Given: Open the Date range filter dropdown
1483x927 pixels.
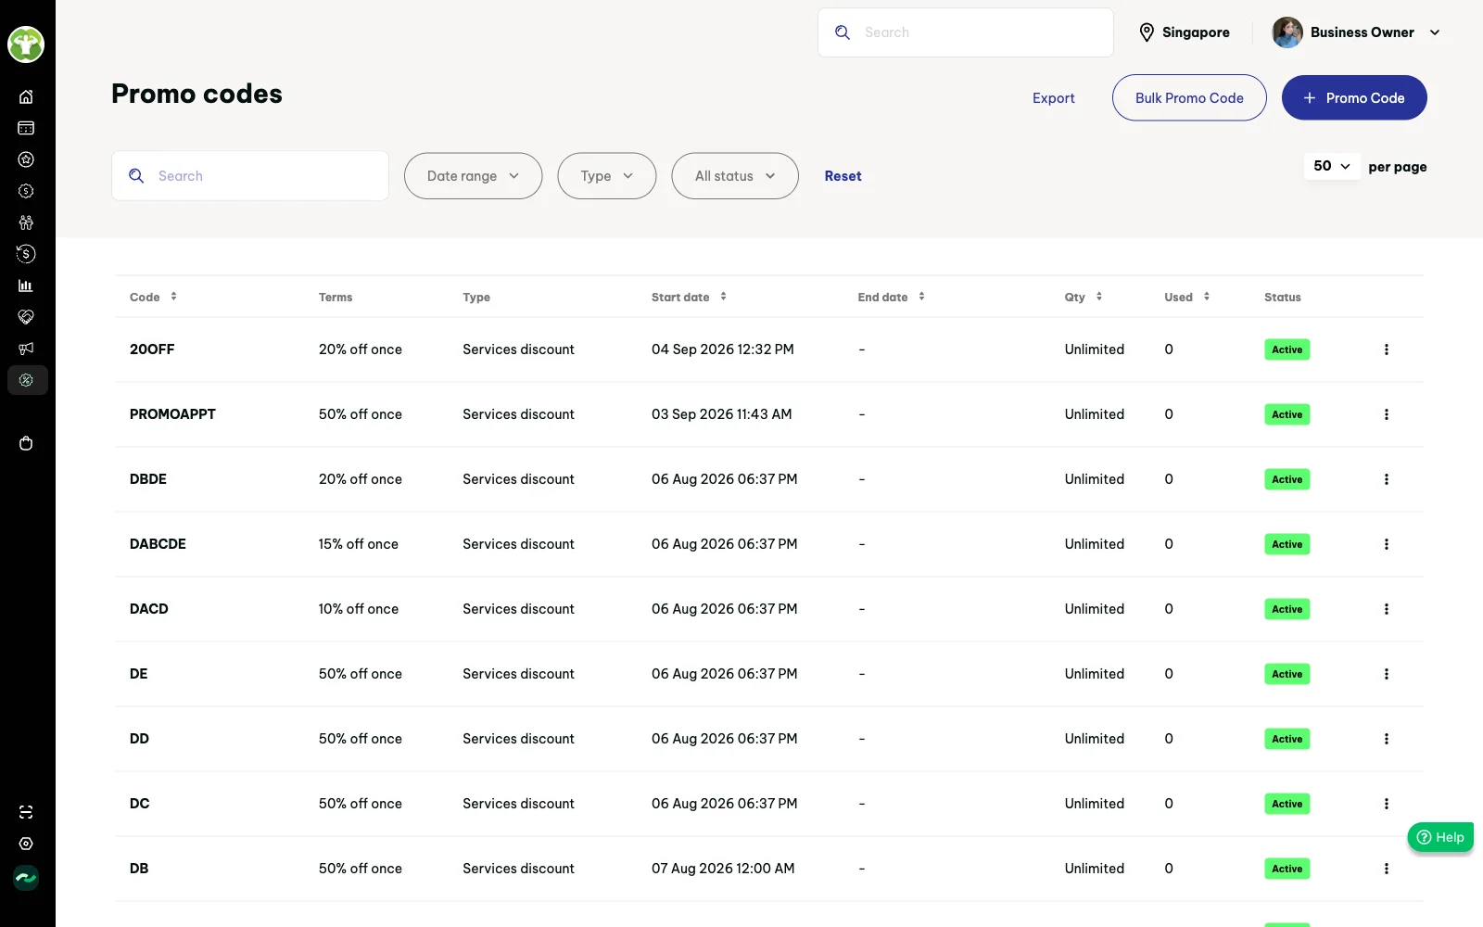Looking at the screenshot, I should click(x=473, y=176).
